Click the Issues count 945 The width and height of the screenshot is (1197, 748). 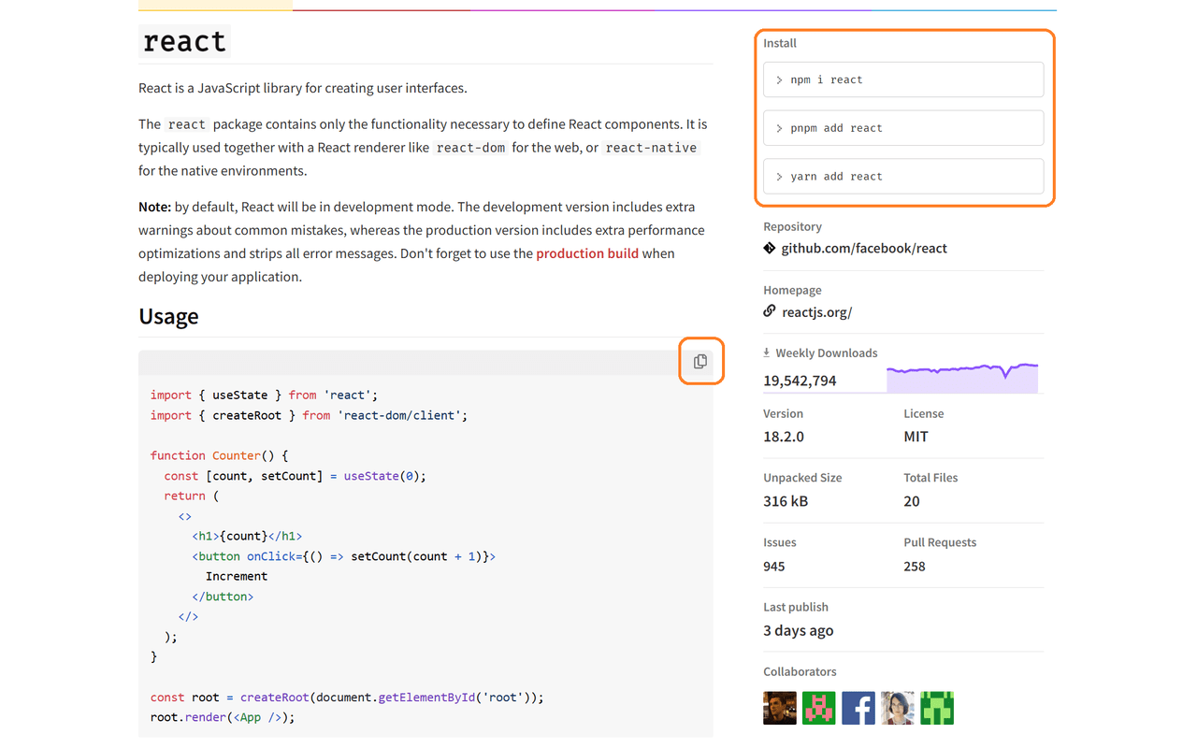(x=774, y=567)
